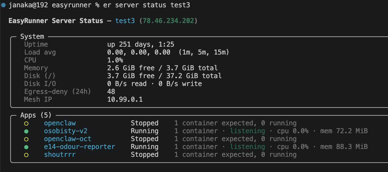The height and width of the screenshot is (172, 388).
Task: Click the hollow status dot beside openclaw
Action: click(x=26, y=123)
